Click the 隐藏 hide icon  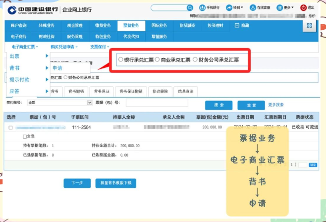point(237,25)
